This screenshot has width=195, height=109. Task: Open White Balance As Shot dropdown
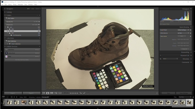[183, 33]
